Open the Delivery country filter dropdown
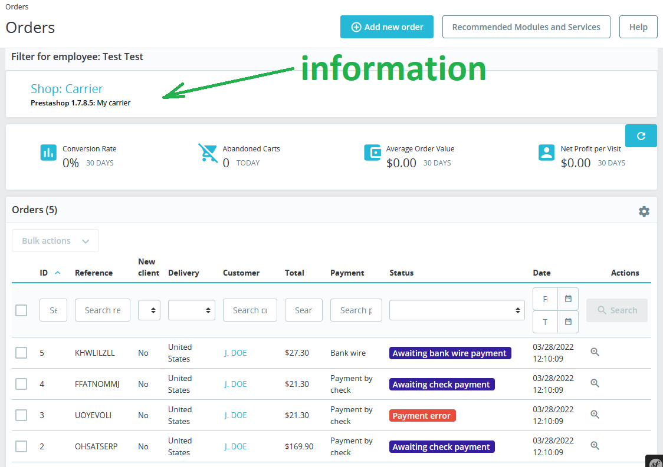Screen dimensions: 663x467 pyautogui.click(x=192, y=310)
